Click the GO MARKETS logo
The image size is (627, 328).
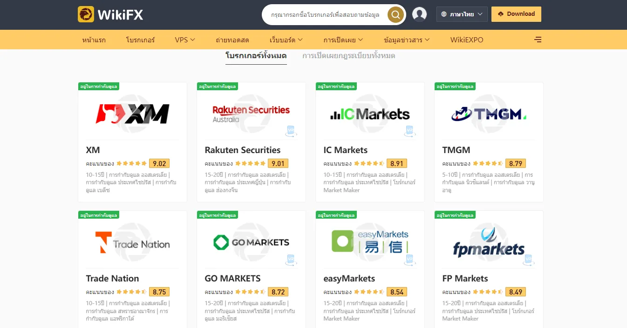click(251, 242)
